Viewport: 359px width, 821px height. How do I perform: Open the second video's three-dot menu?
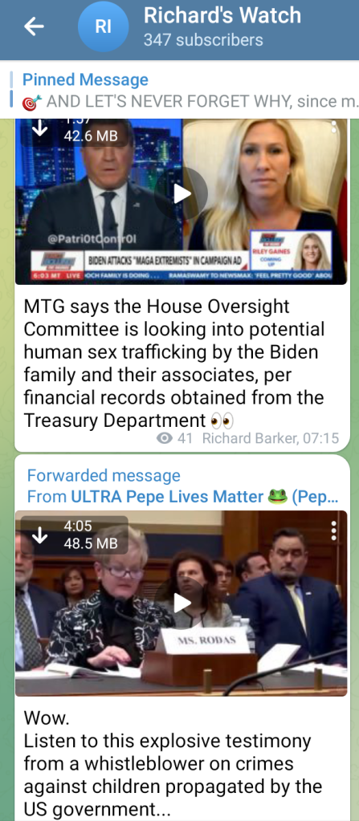point(333,530)
